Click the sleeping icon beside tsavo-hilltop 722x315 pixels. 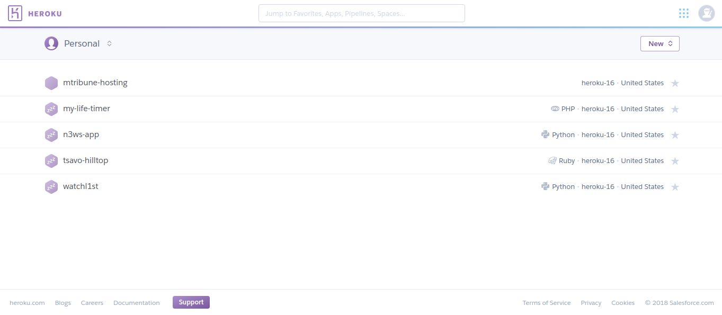point(51,161)
